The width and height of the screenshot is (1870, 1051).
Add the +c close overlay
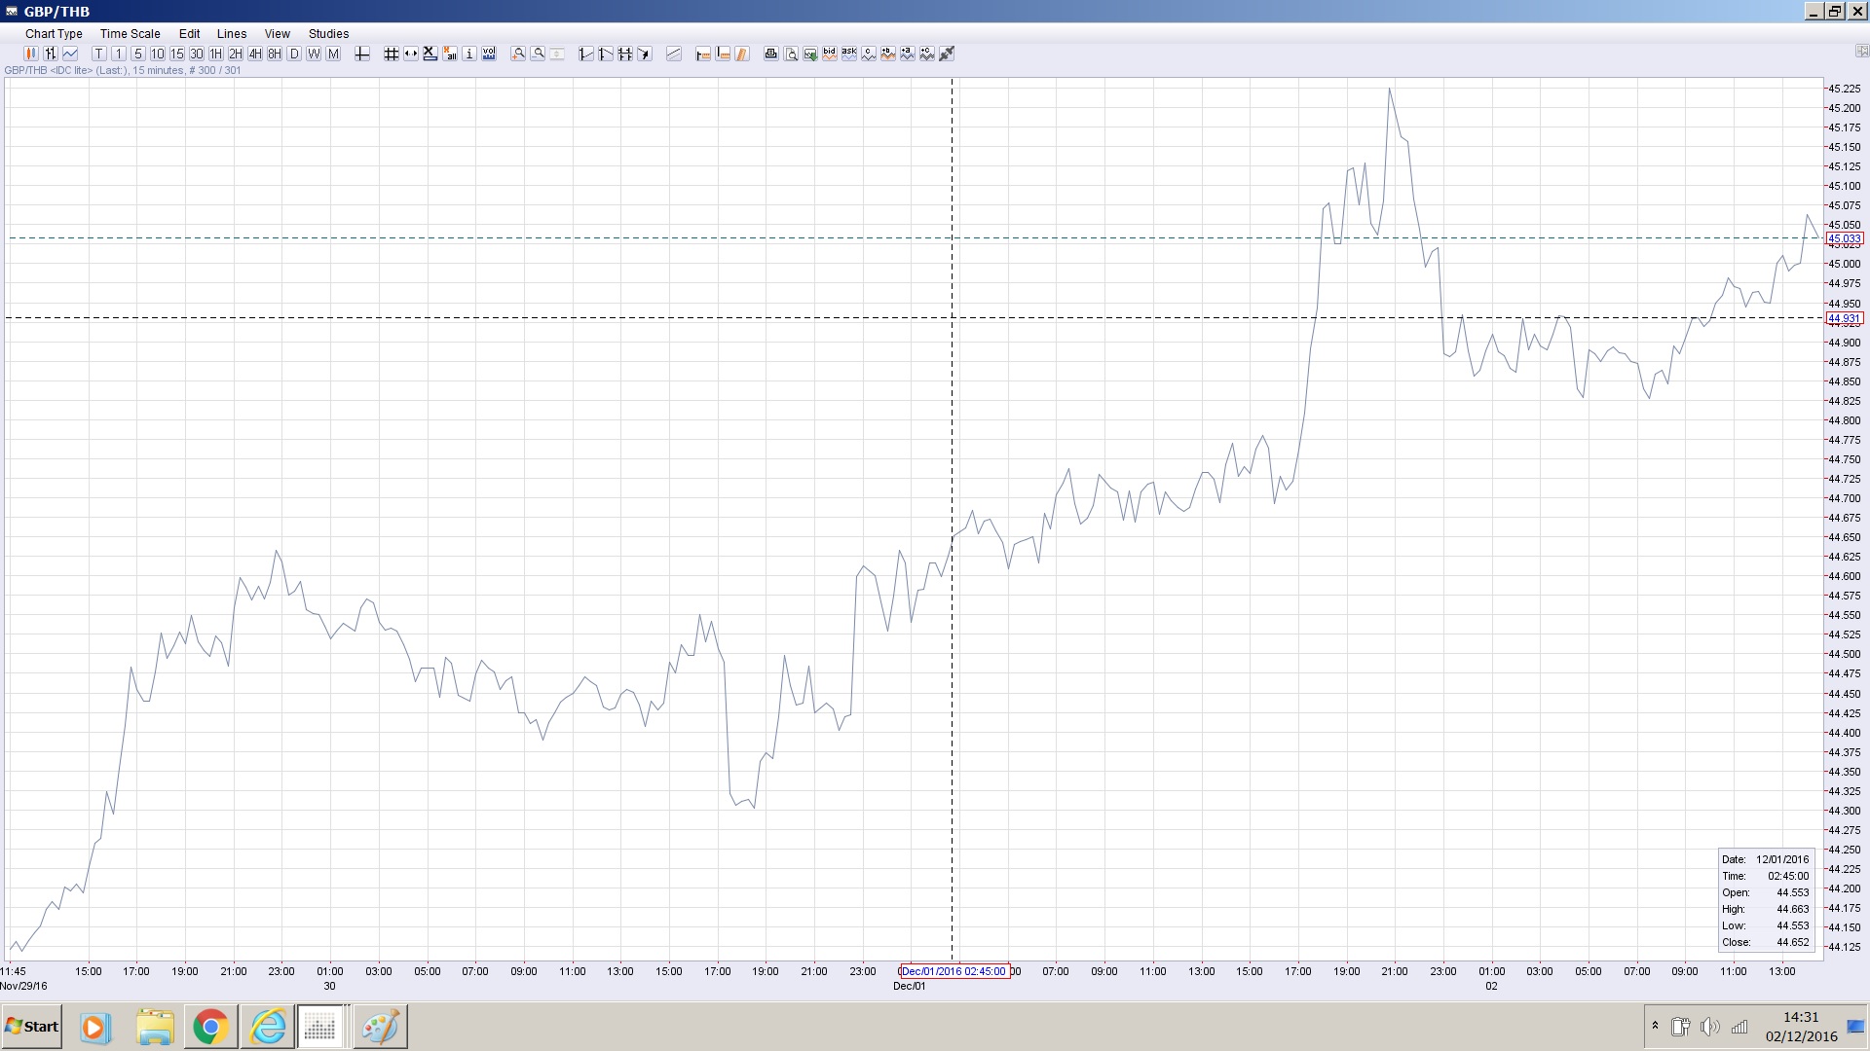[927, 54]
